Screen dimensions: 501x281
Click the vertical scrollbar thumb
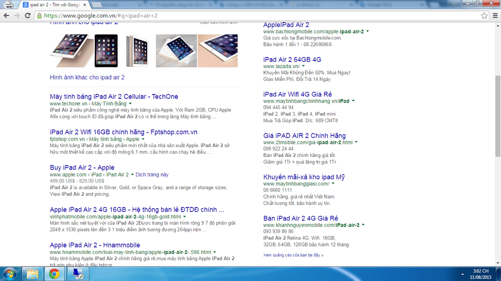[x=498, y=116]
